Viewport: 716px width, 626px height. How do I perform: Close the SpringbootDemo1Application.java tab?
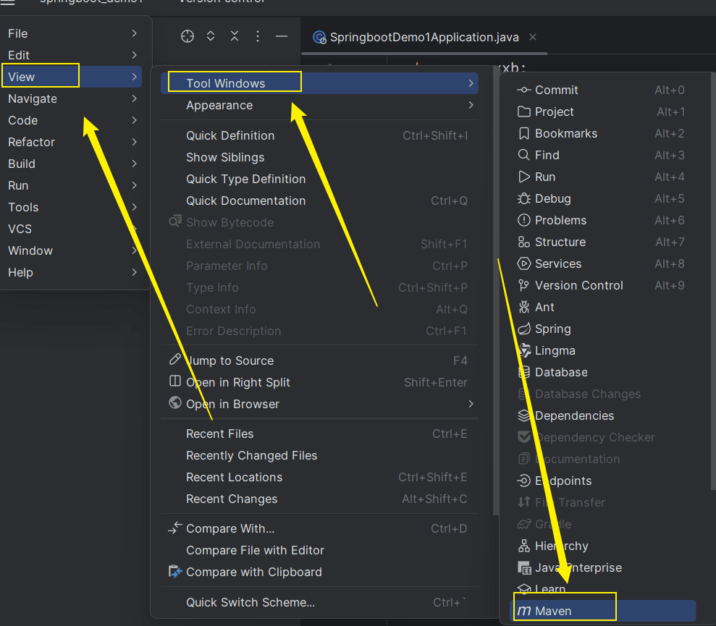(532, 37)
